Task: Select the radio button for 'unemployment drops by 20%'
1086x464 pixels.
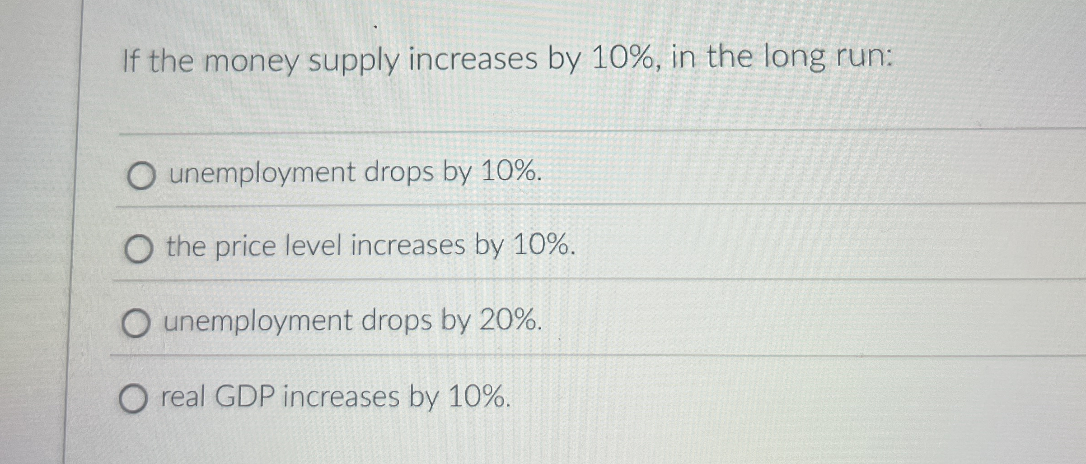Action: point(136,322)
